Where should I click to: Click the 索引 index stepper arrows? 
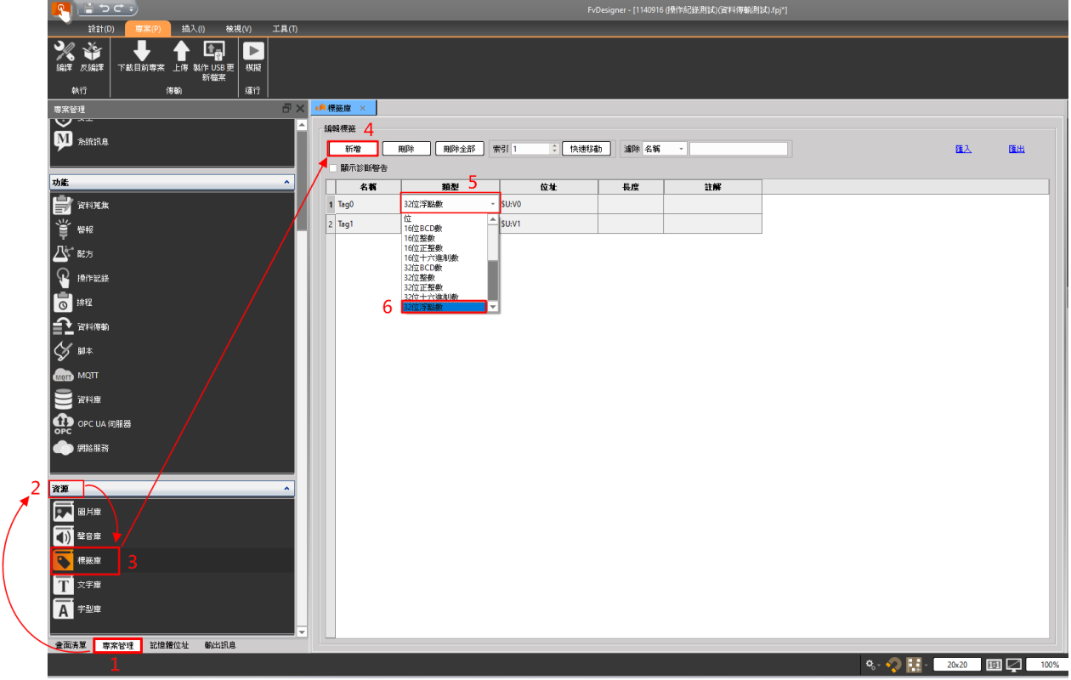click(x=555, y=149)
